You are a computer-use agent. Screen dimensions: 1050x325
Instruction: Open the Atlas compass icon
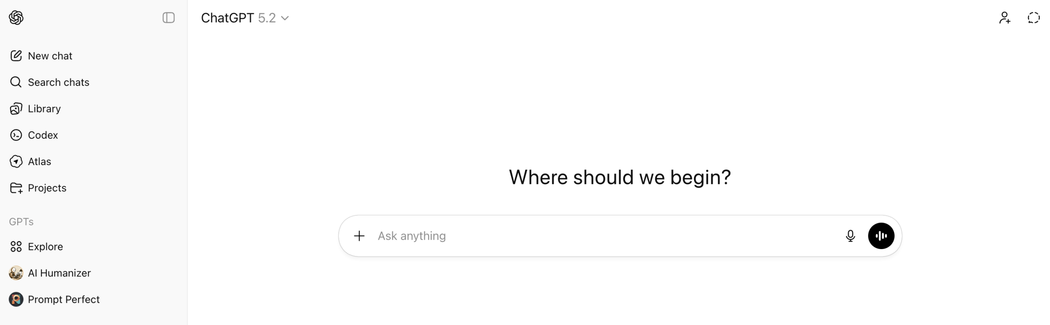coord(16,161)
